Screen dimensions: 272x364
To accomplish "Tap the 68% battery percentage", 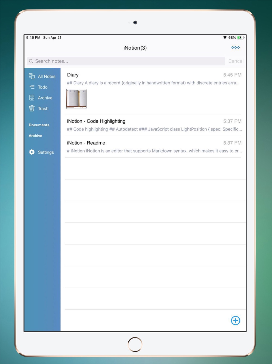I will (x=232, y=38).
